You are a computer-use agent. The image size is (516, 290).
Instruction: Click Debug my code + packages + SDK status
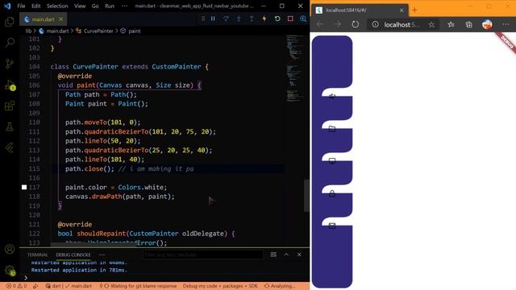coord(220,286)
